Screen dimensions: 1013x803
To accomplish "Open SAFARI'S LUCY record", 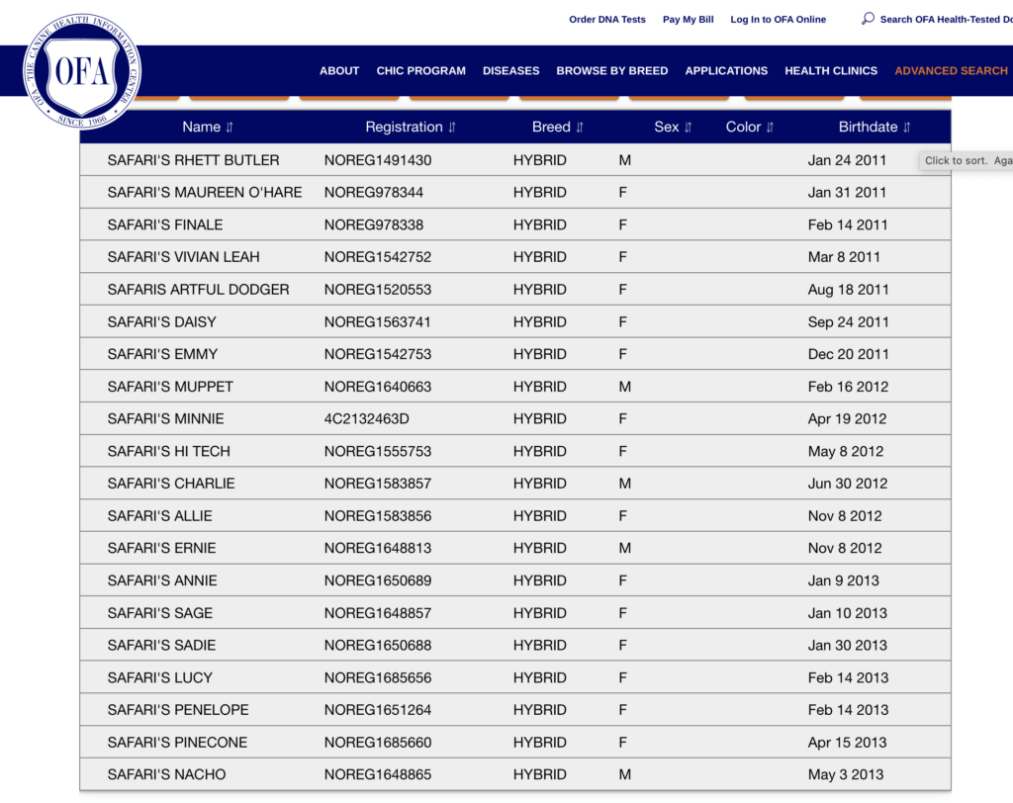I will [x=159, y=677].
